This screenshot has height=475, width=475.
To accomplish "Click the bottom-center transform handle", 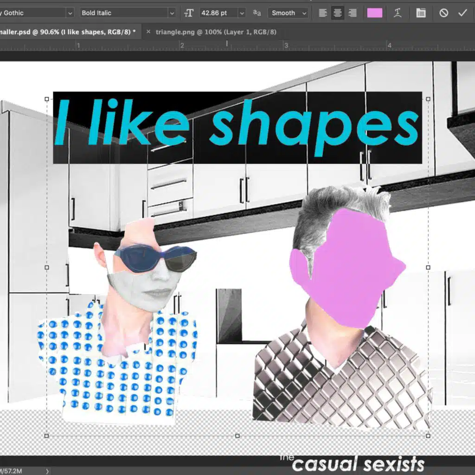I will [237, 436].
